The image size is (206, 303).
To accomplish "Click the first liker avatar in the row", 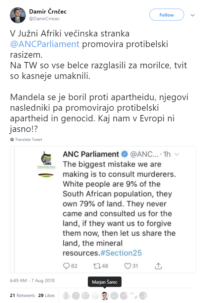I will coord(67,295).
